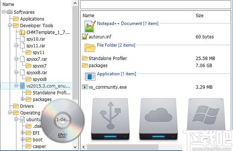Click the DVD disc image
233x151 pixels.
(x=62, y=120)
